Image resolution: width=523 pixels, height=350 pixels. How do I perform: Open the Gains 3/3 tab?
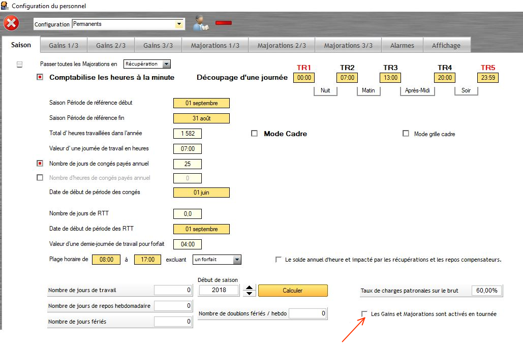pos(158,45)
